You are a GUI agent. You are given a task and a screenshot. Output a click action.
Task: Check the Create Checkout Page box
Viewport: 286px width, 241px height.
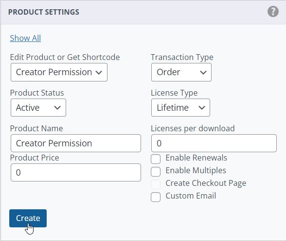tap(156, 184)
